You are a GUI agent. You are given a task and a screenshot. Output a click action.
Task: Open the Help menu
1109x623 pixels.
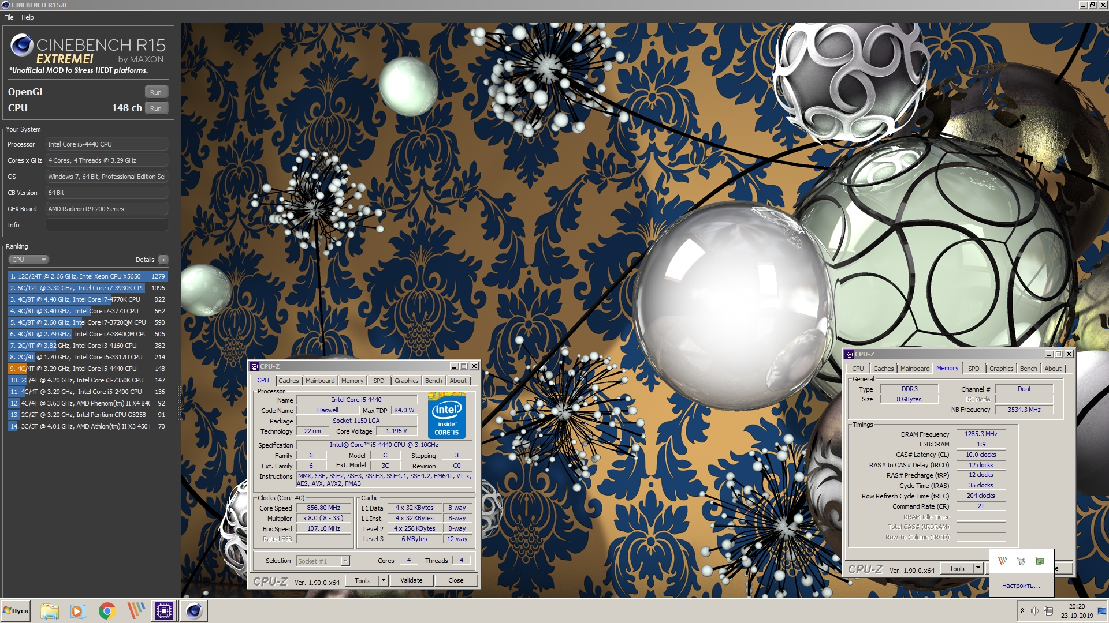click(28, 17)
